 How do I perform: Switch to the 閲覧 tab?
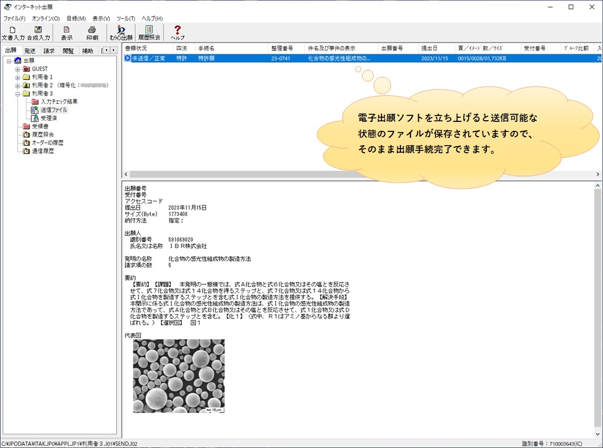tap(68, 51)
